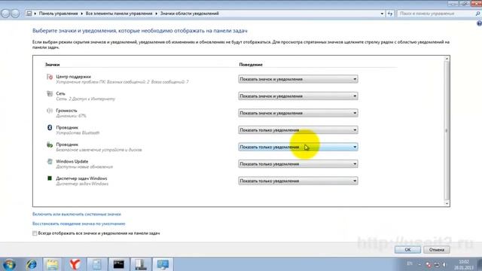Viewport: 482px width, 271px height.
Task: Open the help question mark icon
Action: click(479, 23)
